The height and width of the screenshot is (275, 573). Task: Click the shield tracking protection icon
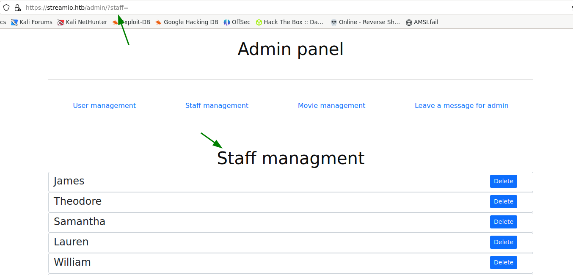point(6,8)
